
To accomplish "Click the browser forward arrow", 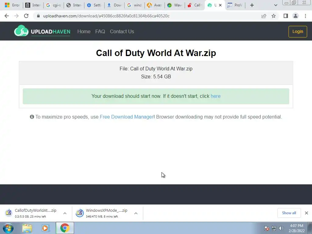I will 16,16.
